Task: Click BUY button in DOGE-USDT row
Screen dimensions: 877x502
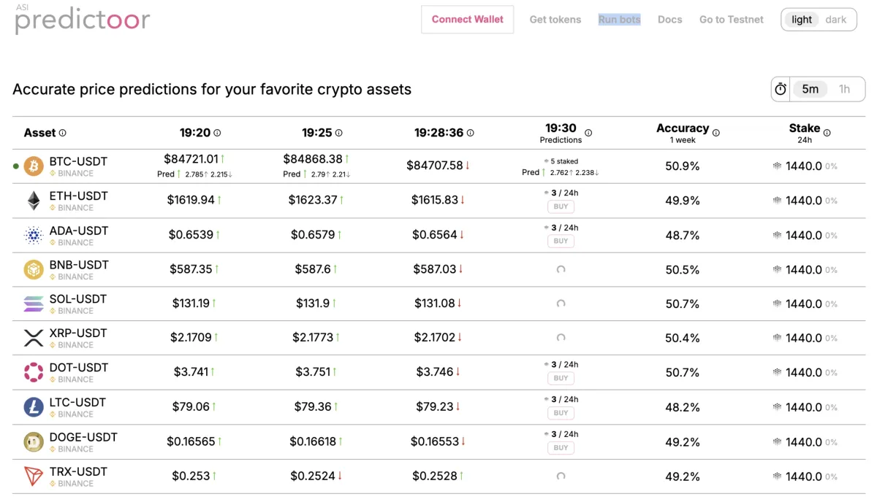Action: (561, 447)
